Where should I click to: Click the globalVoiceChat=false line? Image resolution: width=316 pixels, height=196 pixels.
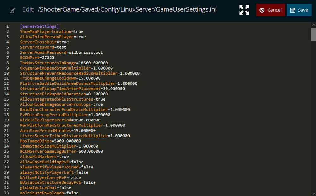tap(45, 188)
